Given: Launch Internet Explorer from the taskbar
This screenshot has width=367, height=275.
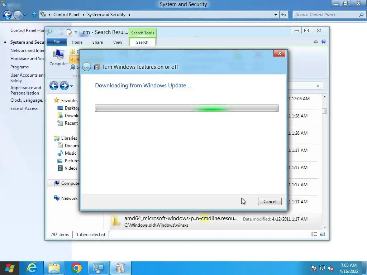Looking at the screenshot, I should coord(32,268).
